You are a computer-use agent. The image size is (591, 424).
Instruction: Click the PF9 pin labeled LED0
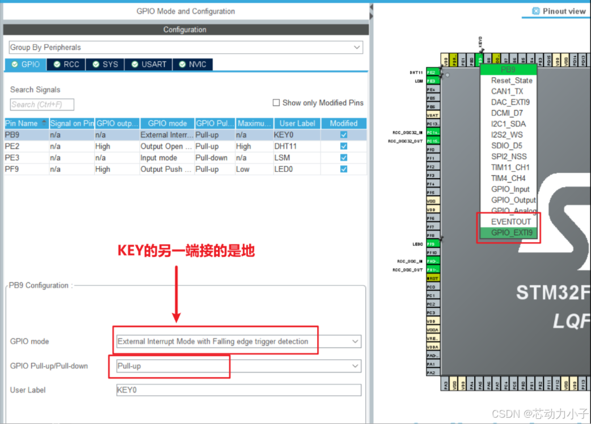click(x=433, y=244)
